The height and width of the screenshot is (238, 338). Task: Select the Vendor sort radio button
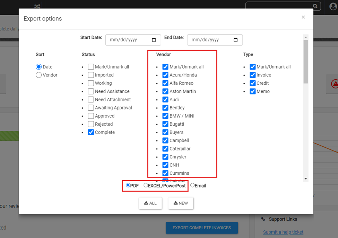pos(38,75)
